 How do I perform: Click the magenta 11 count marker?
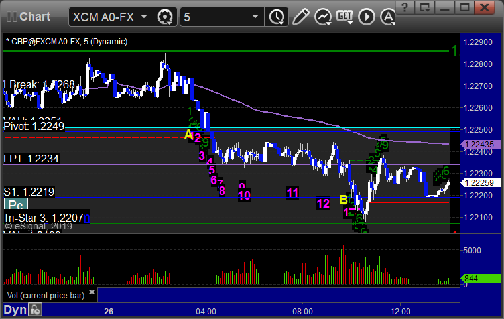point(292,193)
